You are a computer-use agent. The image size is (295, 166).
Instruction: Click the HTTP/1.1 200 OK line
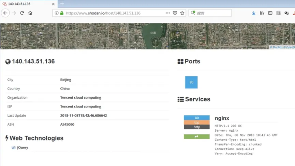tap(228, 126)
